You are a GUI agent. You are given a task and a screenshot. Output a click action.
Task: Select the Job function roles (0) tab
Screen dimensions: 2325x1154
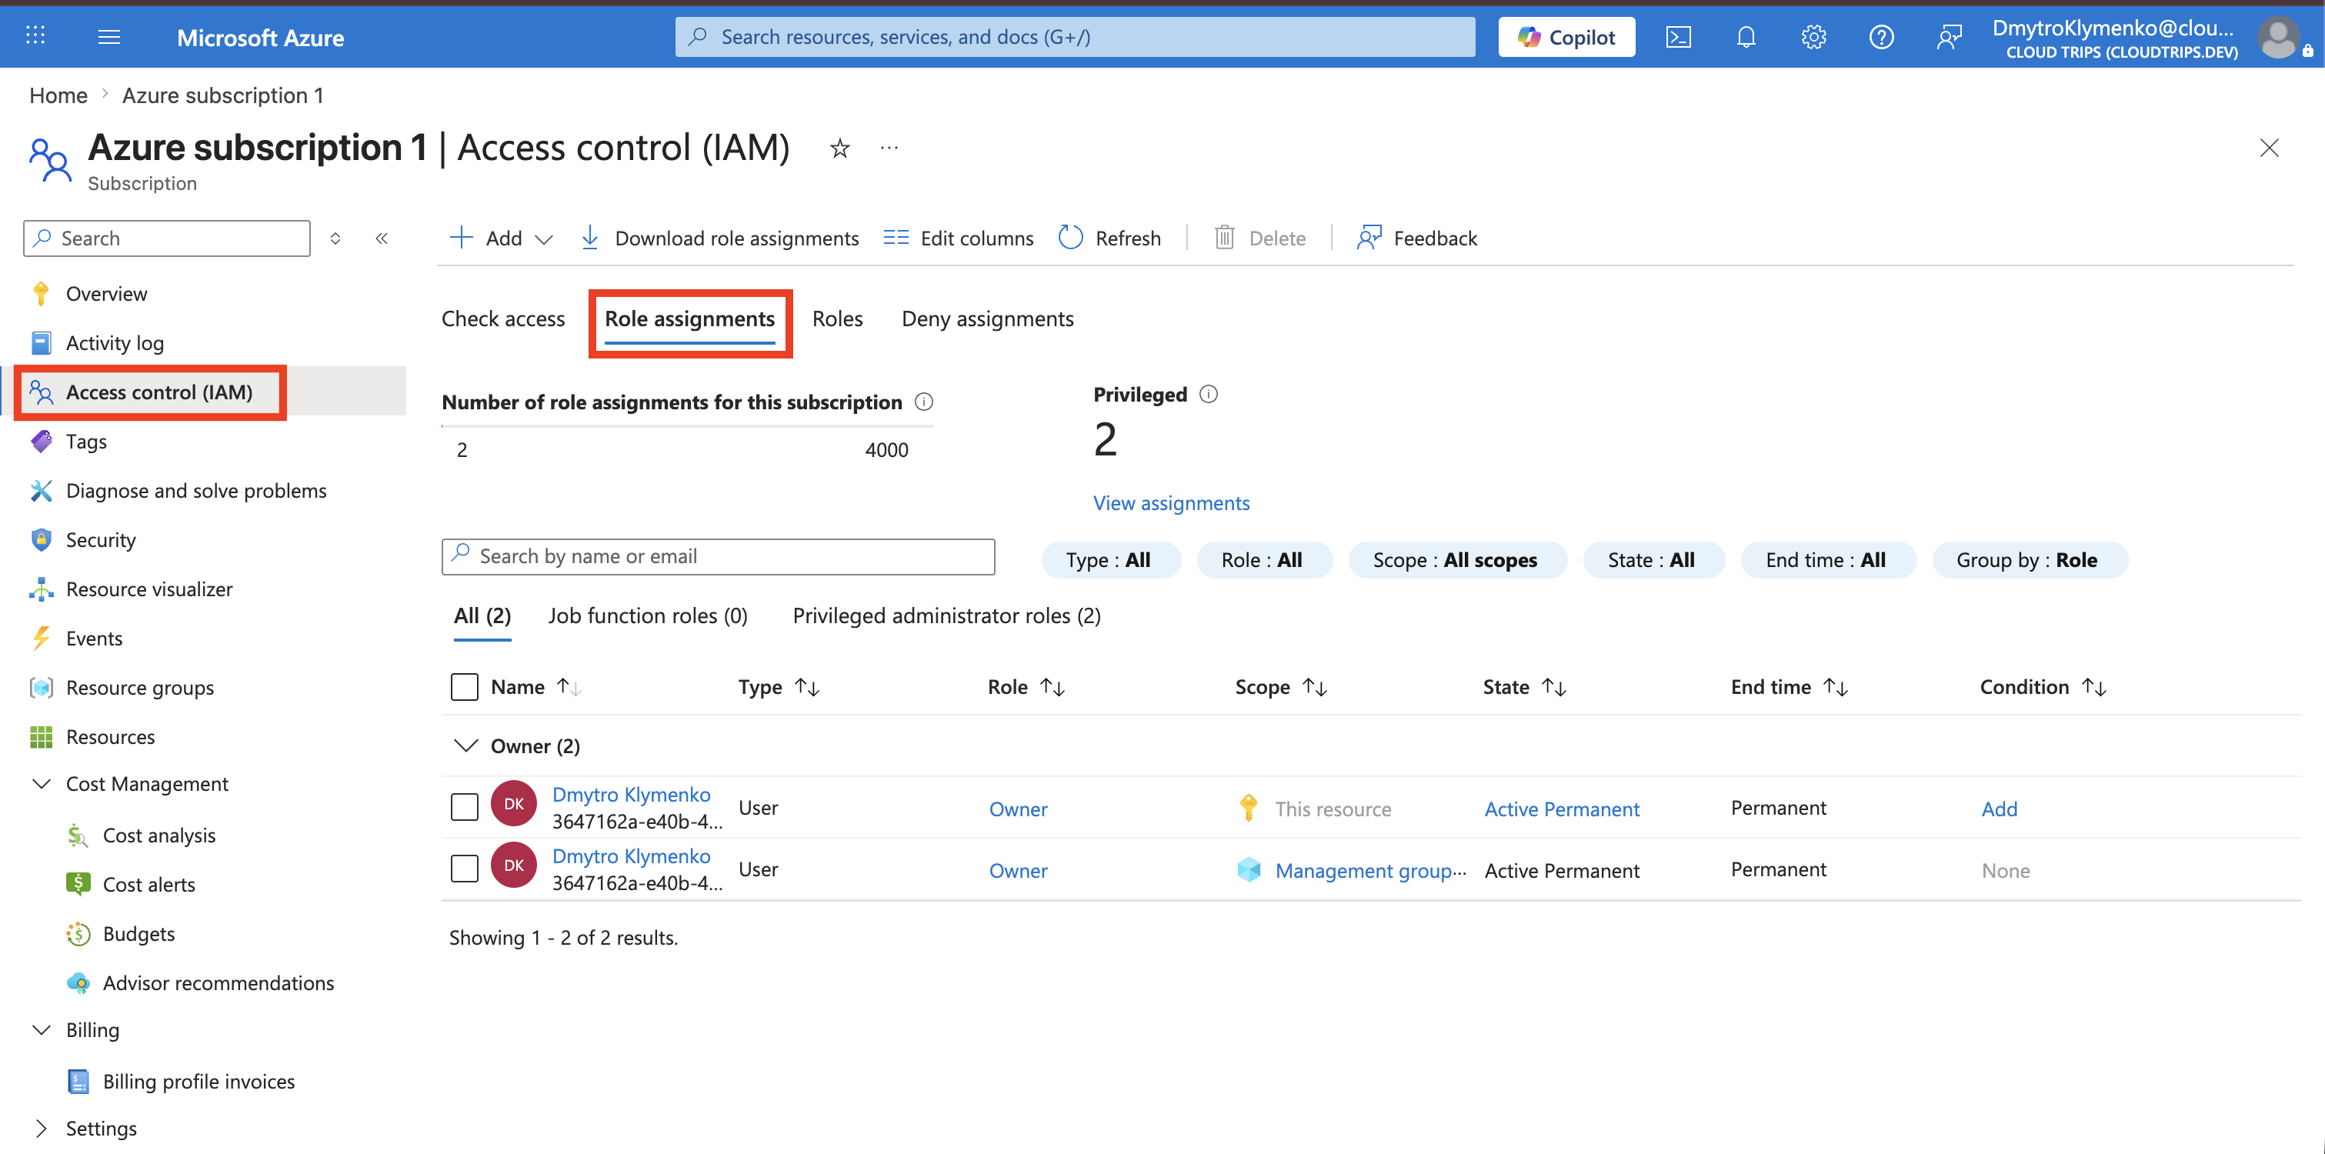tap(648, 615)
